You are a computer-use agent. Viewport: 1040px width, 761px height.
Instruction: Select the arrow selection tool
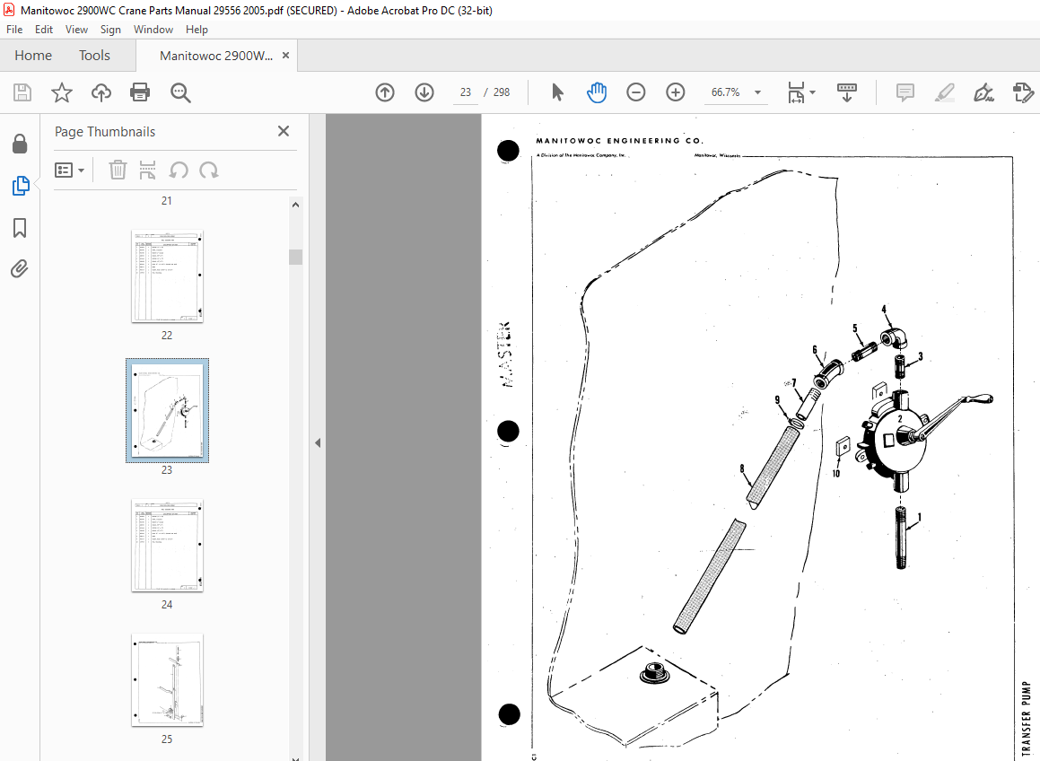pyautogui.click(x=558, y=92)
